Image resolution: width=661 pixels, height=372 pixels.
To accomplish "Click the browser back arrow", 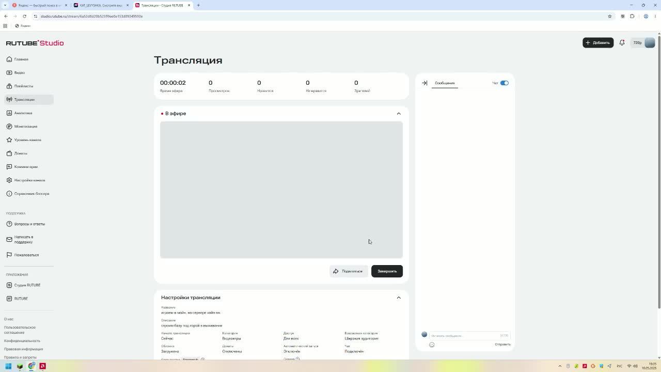I will pos(6,16).
